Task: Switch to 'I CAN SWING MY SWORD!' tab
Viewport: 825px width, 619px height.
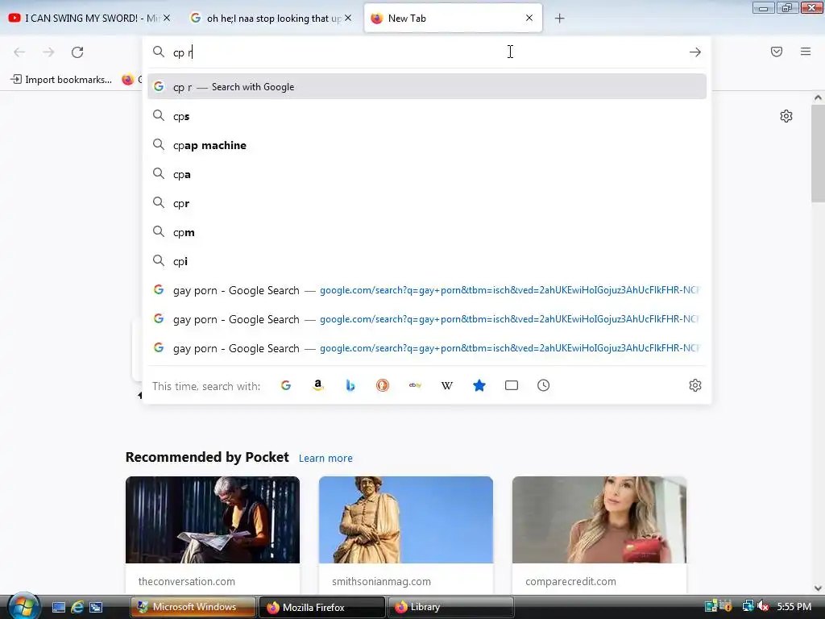Action: (89, 19)
